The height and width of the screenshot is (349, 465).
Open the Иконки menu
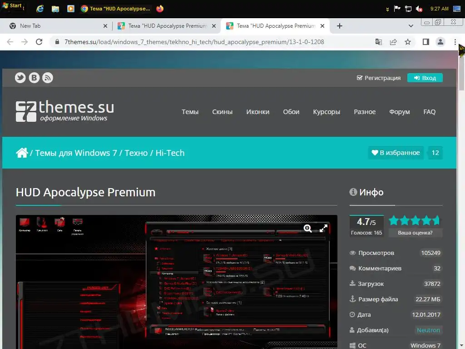pyautogui.click(x=258, y=112)
